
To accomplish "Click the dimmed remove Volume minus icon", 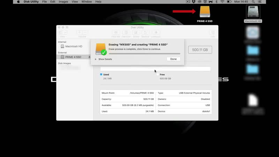I will click(85, 32).
